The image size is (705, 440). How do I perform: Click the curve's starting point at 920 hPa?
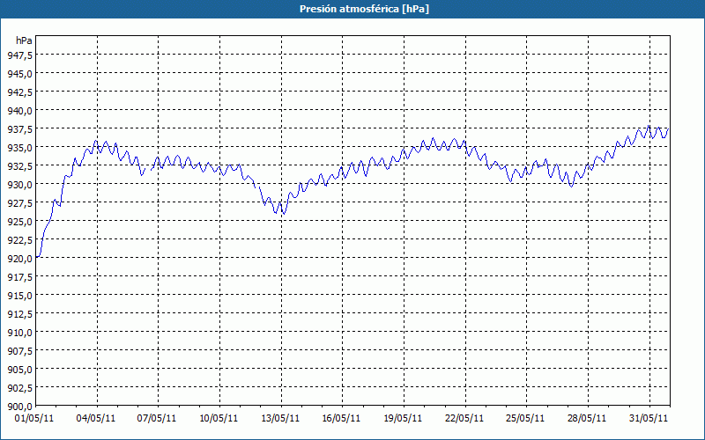37,257
